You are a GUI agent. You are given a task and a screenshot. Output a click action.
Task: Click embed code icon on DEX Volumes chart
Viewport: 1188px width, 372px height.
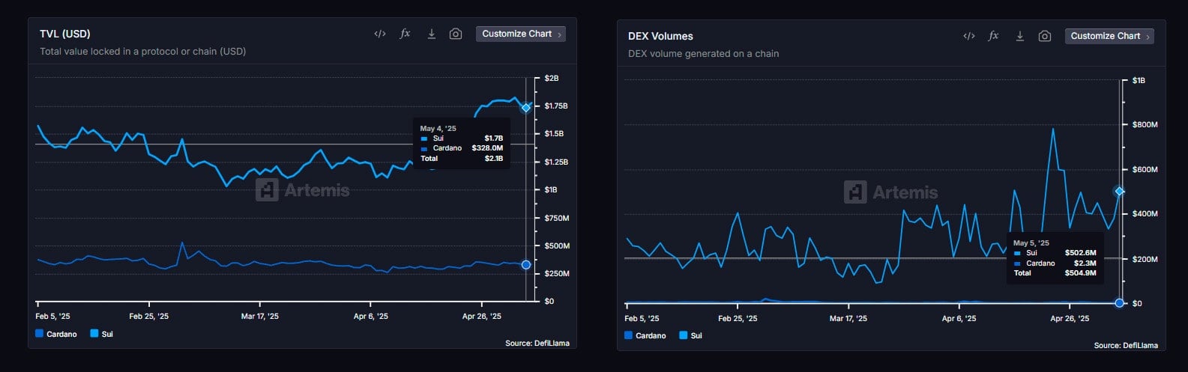(x=968, y=36)
